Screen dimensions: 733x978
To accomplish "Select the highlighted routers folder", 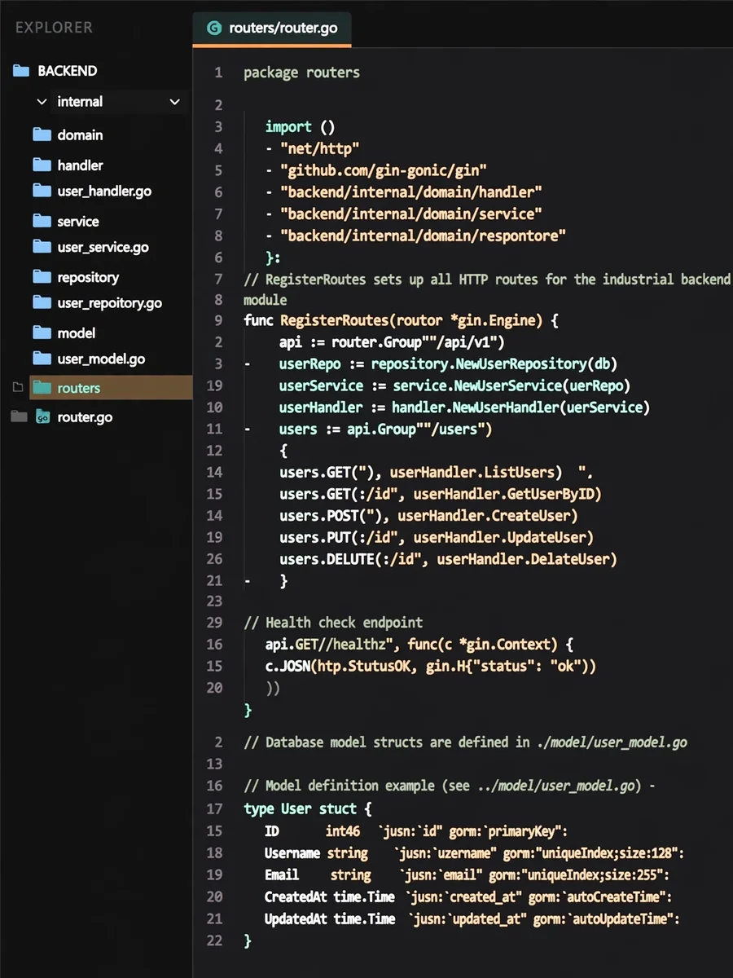I will 111,388.
